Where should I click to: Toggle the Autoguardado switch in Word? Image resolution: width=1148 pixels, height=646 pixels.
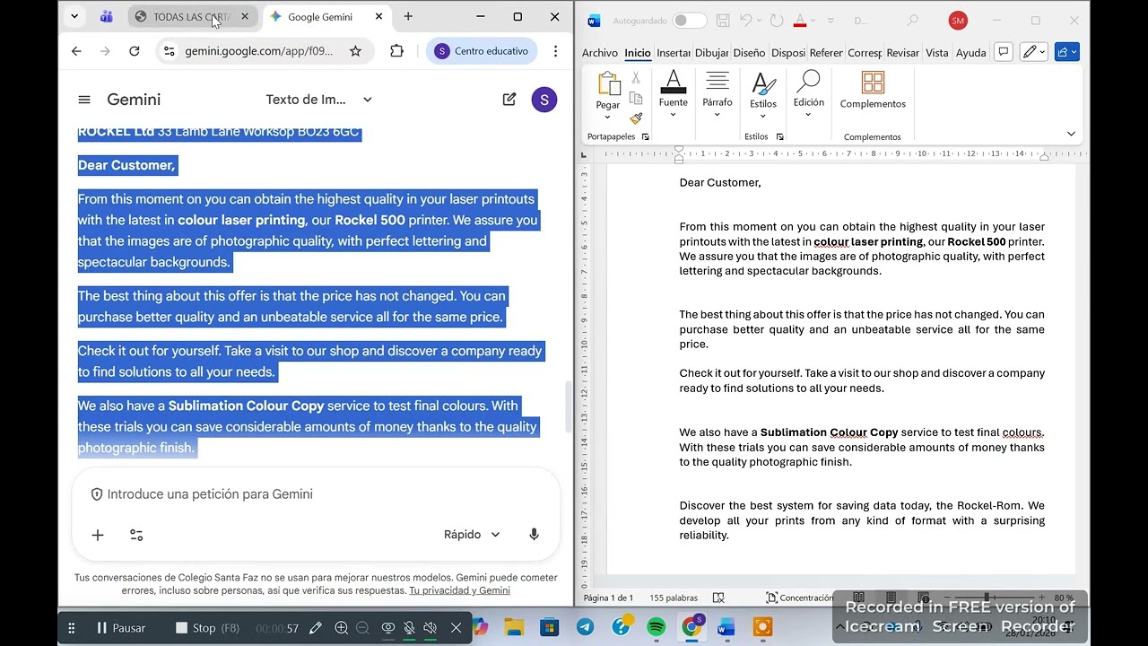click(x=690, y=21)
